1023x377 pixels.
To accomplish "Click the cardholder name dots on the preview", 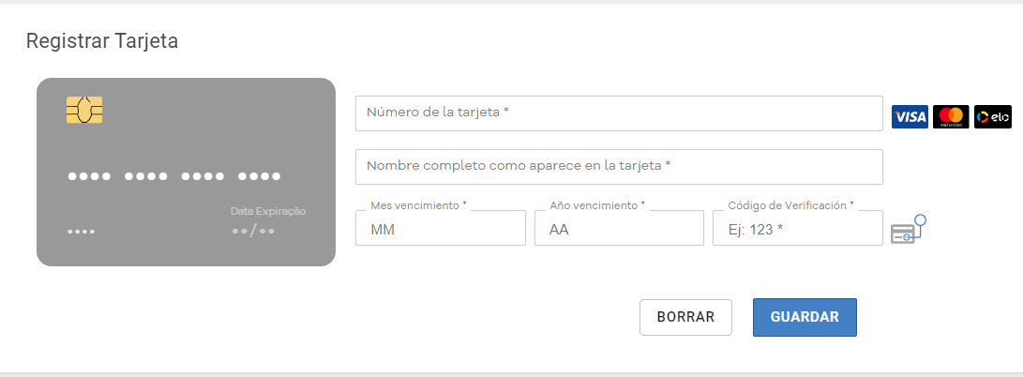I will 82,232.
